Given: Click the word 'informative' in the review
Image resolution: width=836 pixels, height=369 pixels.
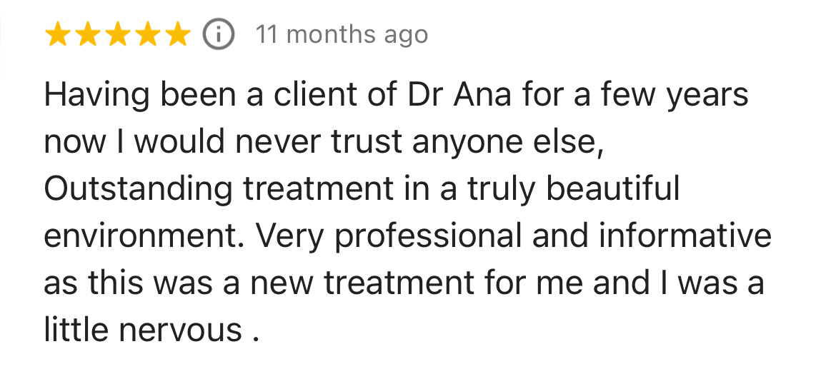Looking at the screenshot, I should coord(685,236).
